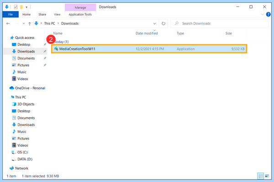Click the Back navigation arrow
Screen dimensions: 274x182
pos(8,23)
